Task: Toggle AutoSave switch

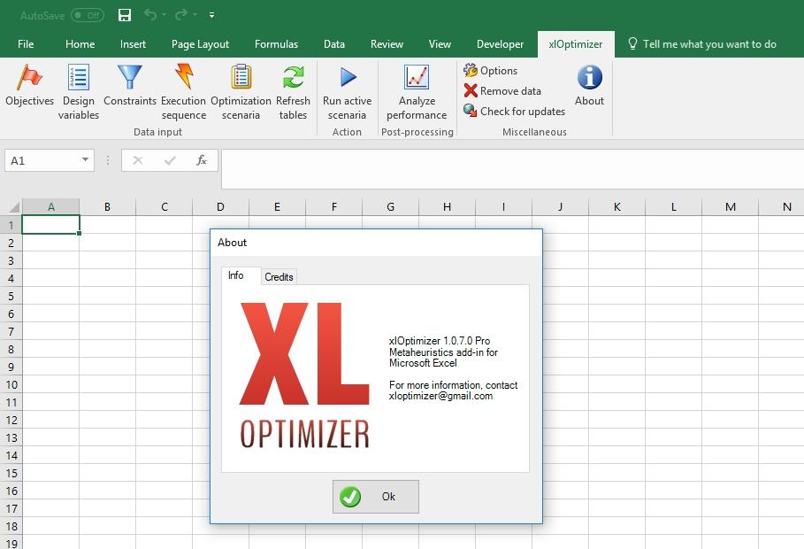Action: point(88,15)
